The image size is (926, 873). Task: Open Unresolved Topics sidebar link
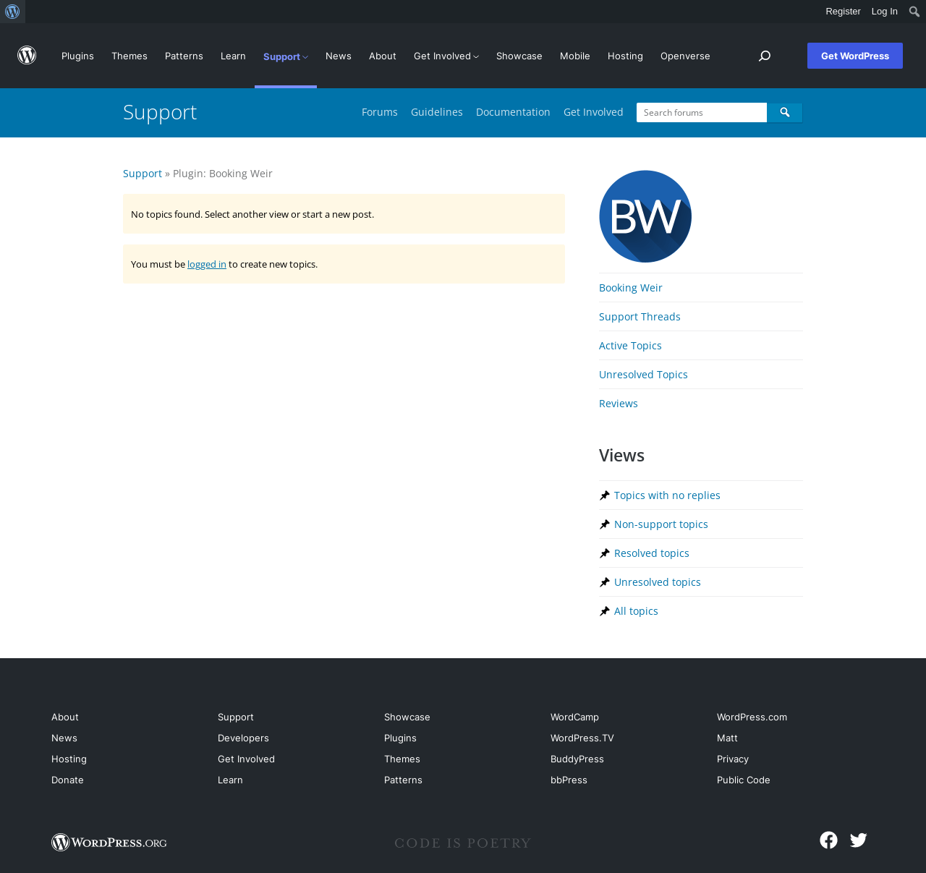tap(643, 375)
